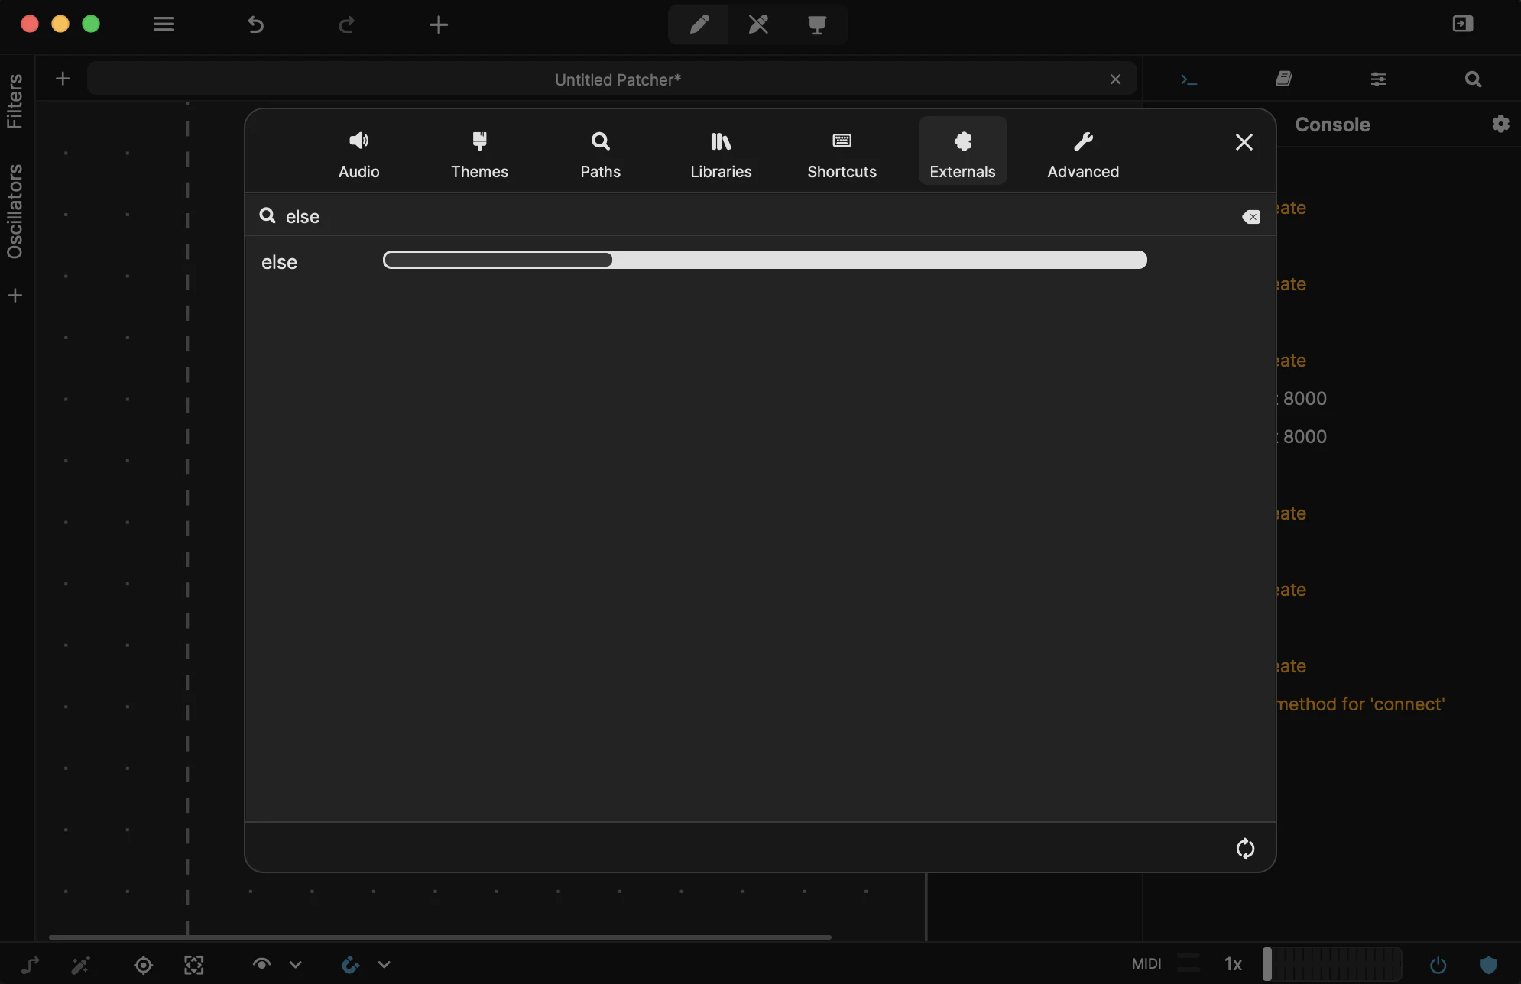Select the else package row label
This screenshot has width=1521, height=984.
(x=279, y=262)
